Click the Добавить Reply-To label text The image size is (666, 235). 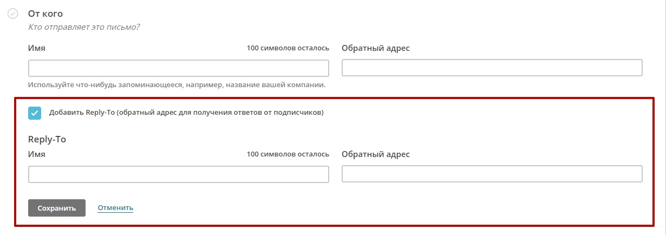point(81,113)
